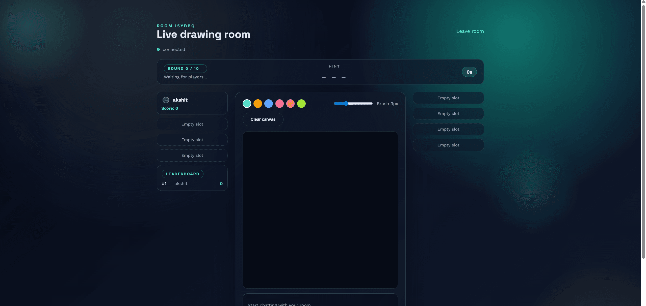Viewport: 646px width, 306px height.
Task: Select the pink color swatch
Action: pyautogui.click(x=279, y=103)
